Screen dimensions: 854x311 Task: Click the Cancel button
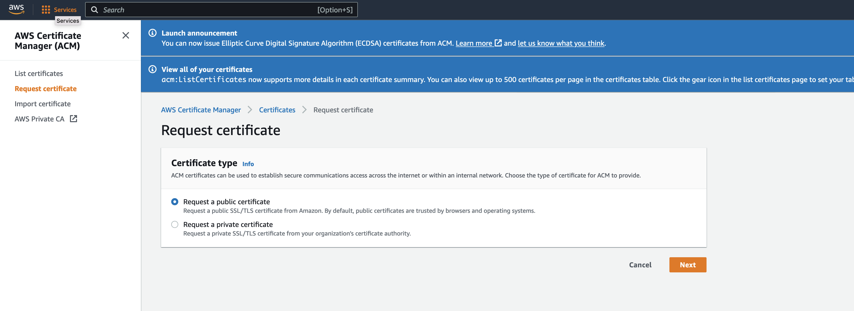[x=640, y=265]
